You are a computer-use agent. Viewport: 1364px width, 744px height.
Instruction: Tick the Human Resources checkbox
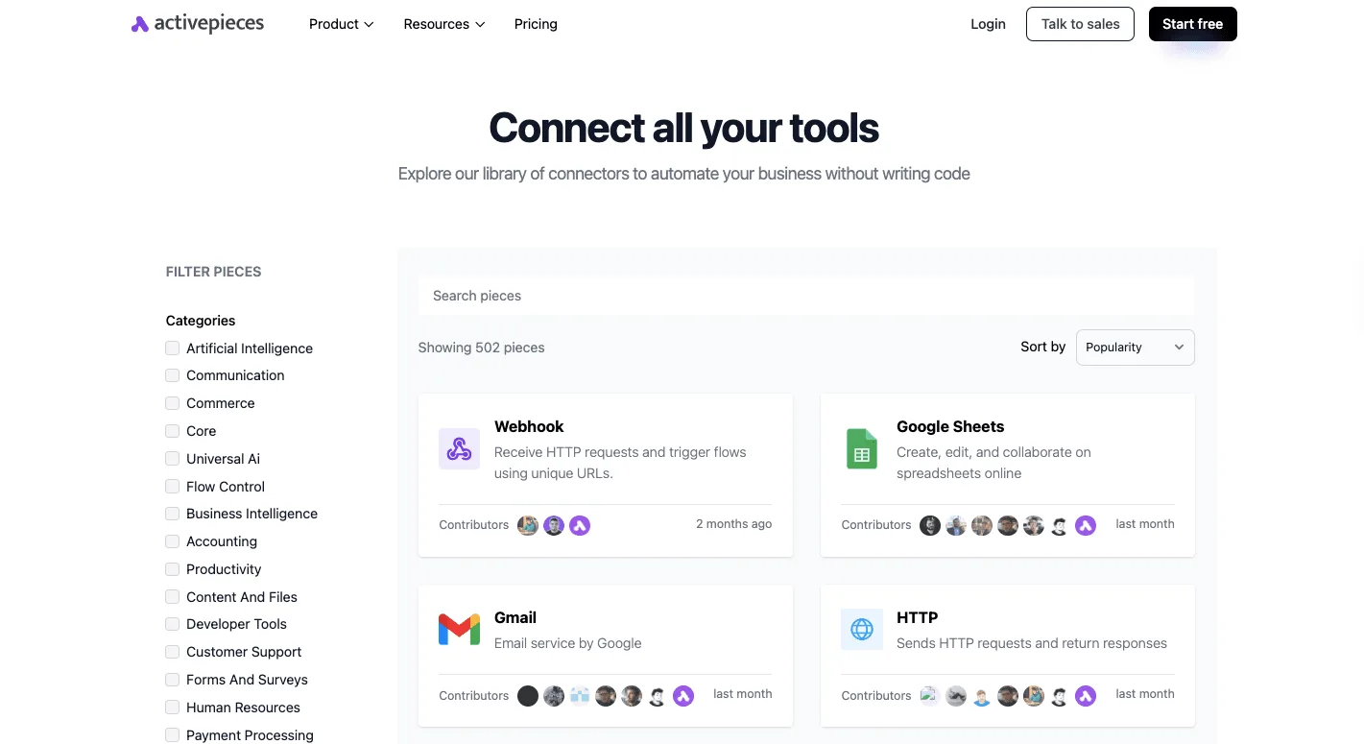click(173, 708)
